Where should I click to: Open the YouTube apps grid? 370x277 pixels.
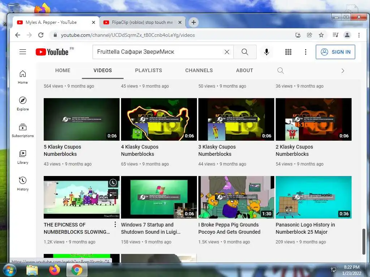(x=288, y=52)
